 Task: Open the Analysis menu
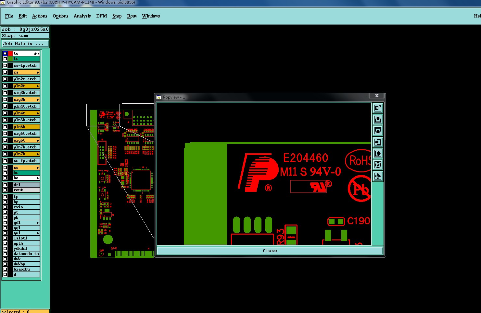[x=82, y=16]
